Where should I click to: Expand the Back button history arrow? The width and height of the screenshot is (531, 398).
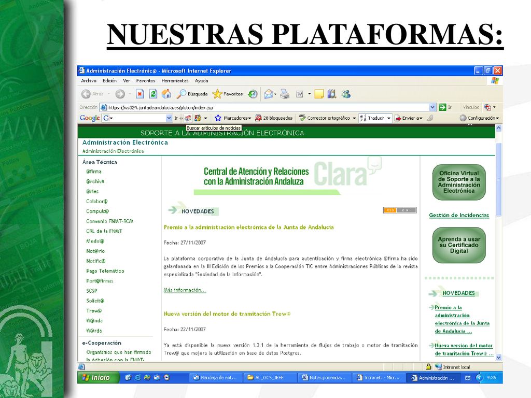[x=109, y=94]
